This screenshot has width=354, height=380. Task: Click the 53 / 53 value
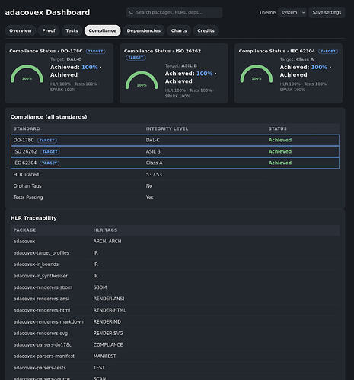click(x=154, y=175)
